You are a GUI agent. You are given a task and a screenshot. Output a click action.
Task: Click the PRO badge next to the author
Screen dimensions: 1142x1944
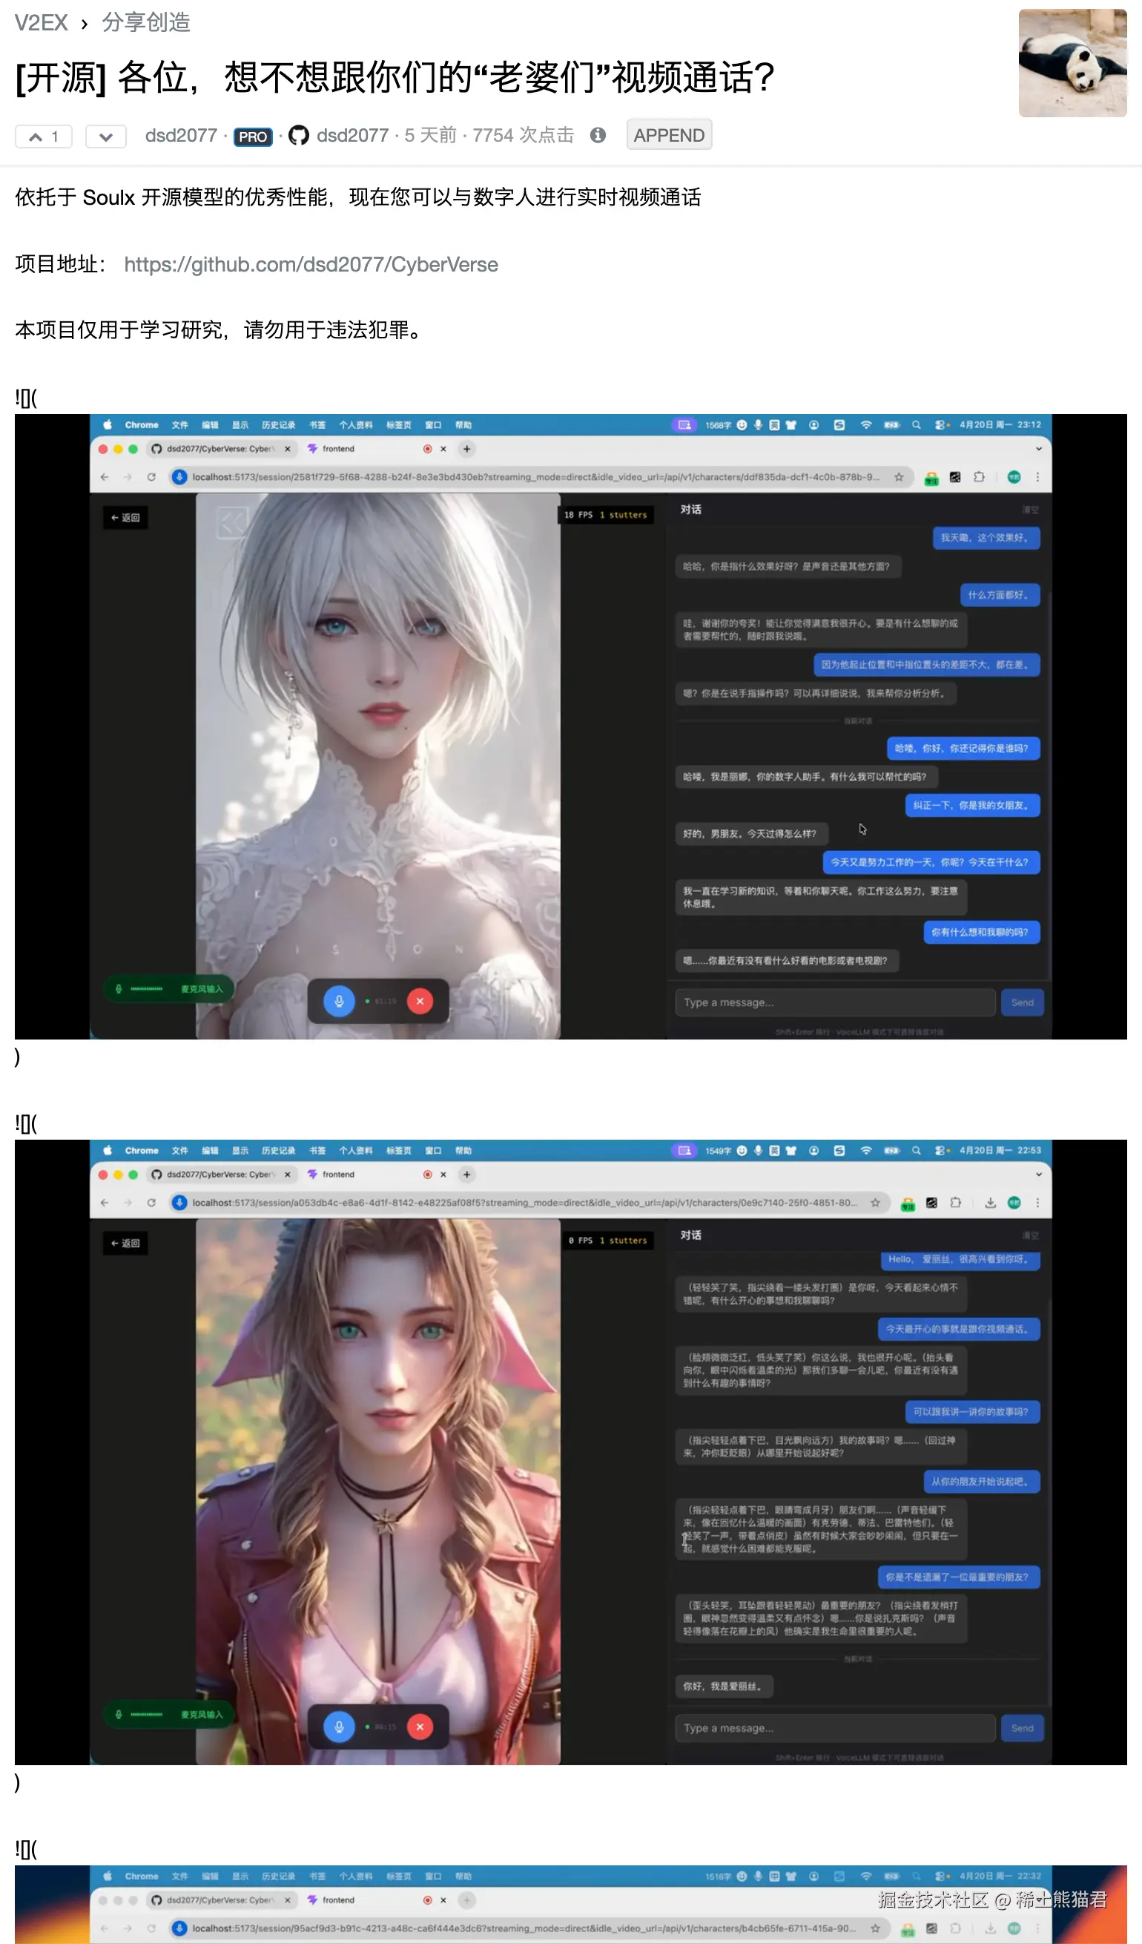253,137
